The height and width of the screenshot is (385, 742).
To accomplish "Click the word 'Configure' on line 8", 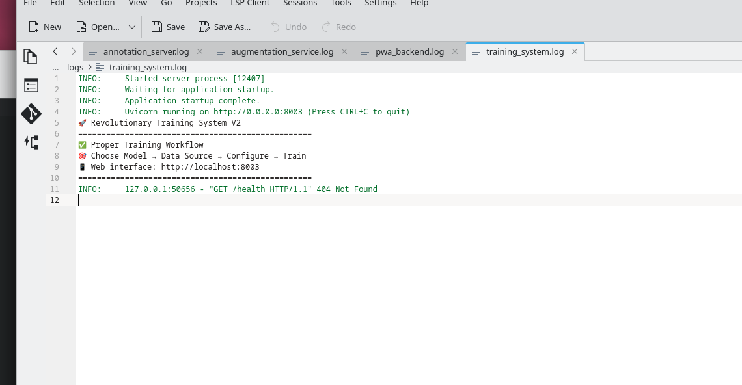I will (x=247, y=156).
